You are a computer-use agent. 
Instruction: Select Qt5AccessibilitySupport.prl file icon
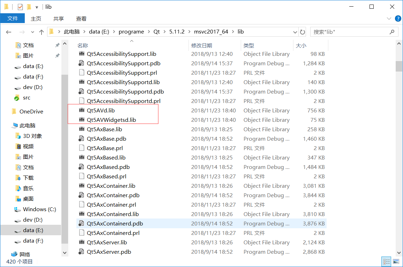click(82, 73)
